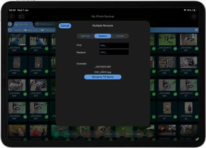Open the _DSC0105.NEF owl thumbnail
This screenshot has width=206, height=148.
(167, 108)
